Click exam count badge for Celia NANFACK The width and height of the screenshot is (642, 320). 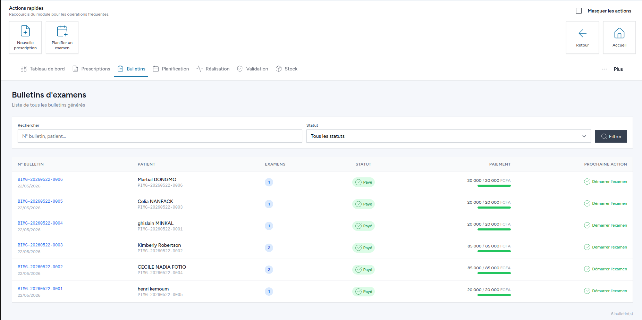(269, 204)
